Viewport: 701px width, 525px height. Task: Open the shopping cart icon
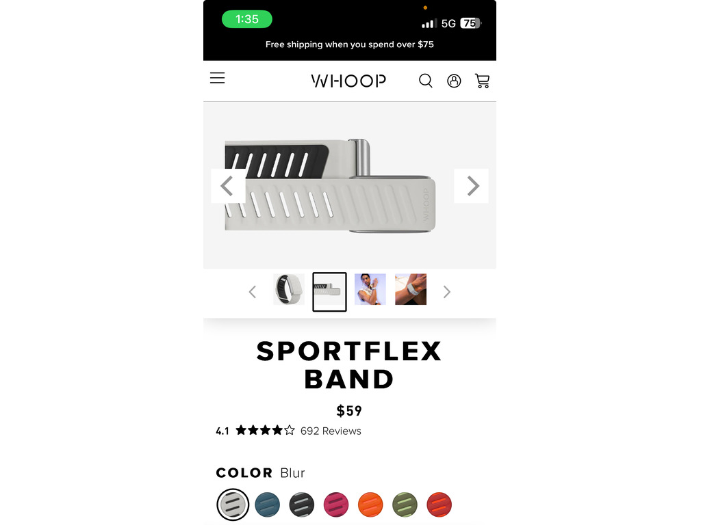pos(483,81)
